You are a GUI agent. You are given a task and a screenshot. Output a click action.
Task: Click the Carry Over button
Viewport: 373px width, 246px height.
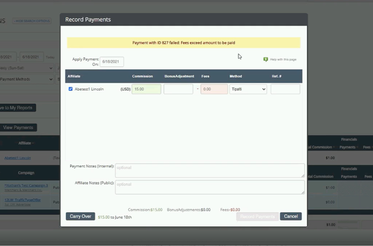(x=80, y=216)
